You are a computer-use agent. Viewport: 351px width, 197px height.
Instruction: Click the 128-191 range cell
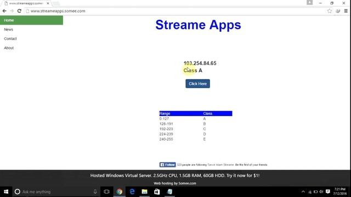click(166, 124)
